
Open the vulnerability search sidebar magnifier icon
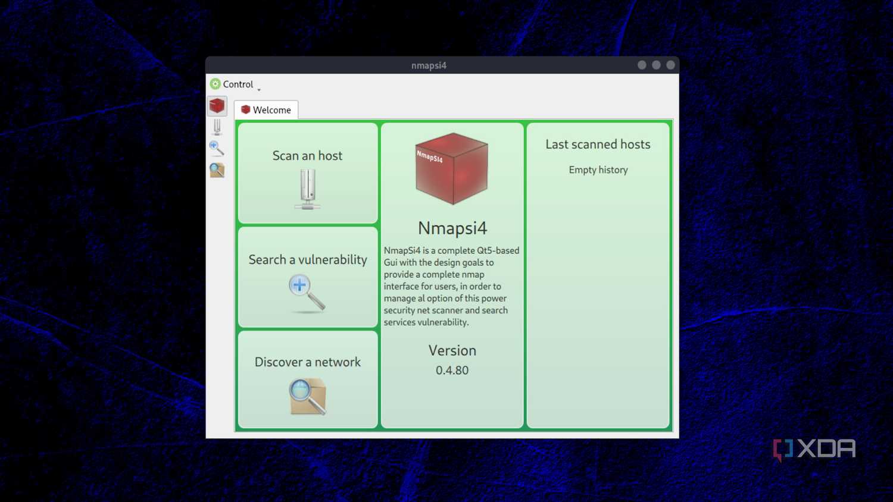(217, 148)
